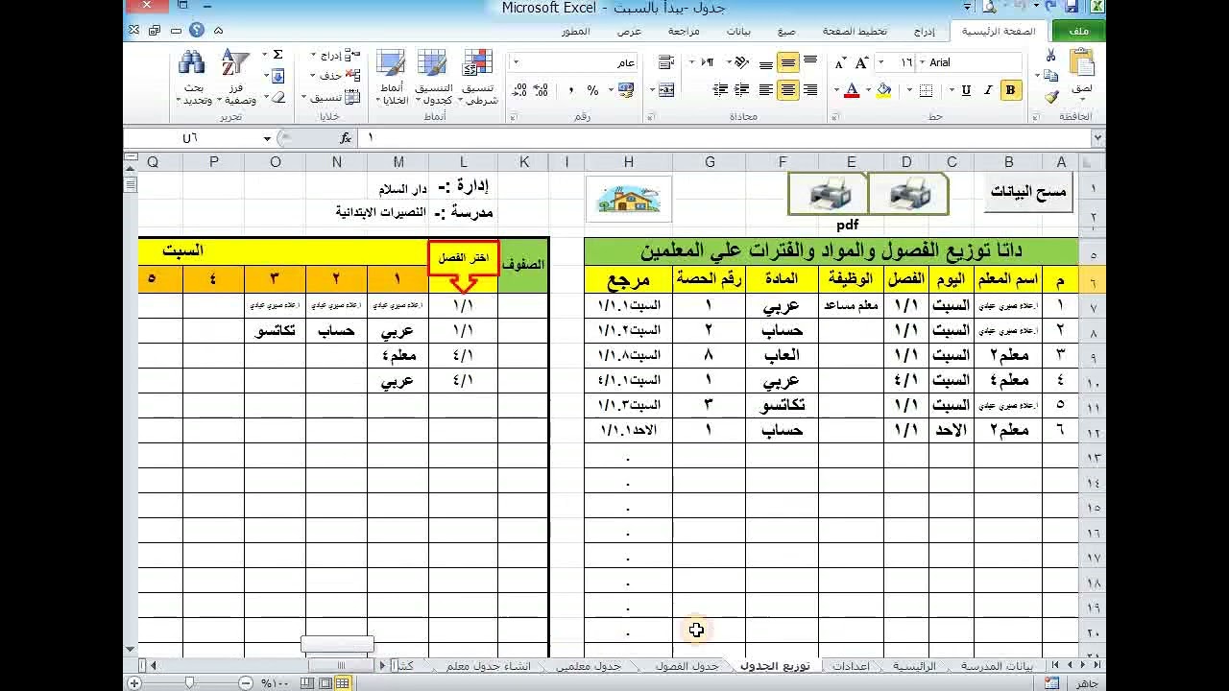Switch to تخطيط الصفحة Page Layout tab

(x=855, y=32)
